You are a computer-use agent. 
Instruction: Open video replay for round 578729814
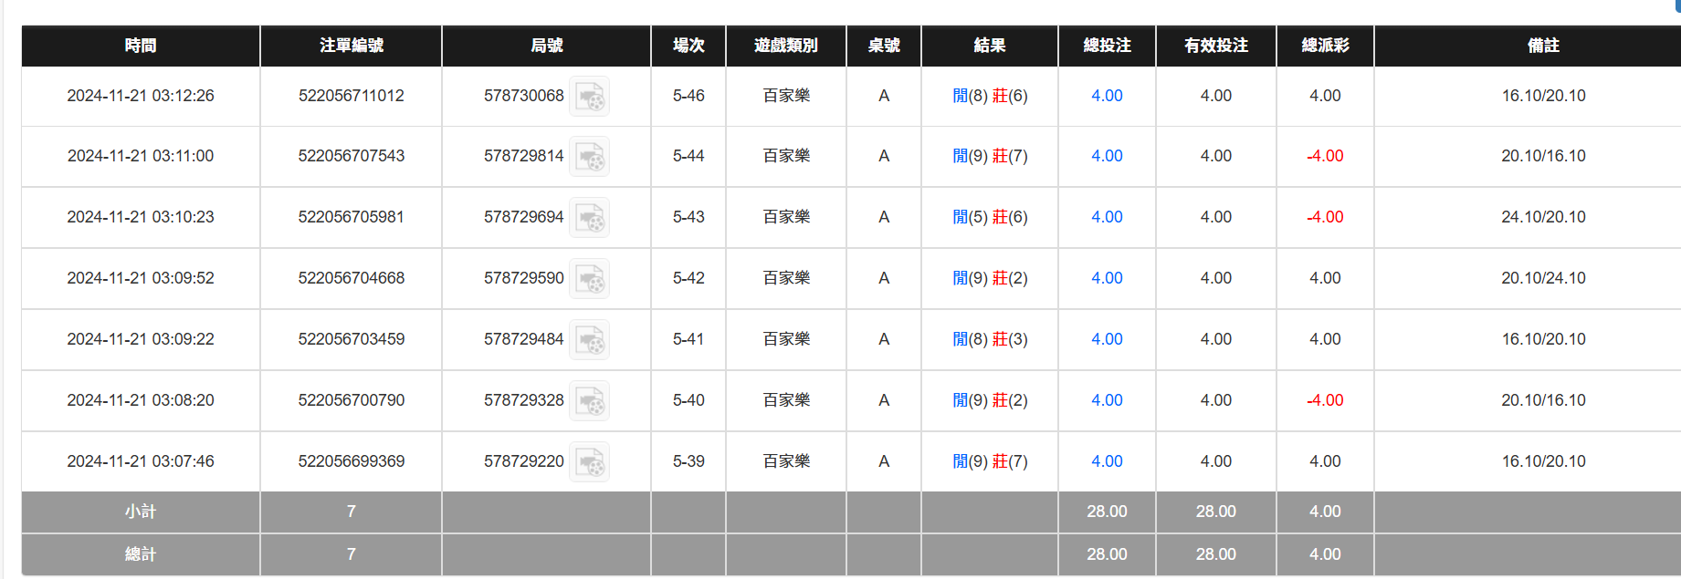590,157
